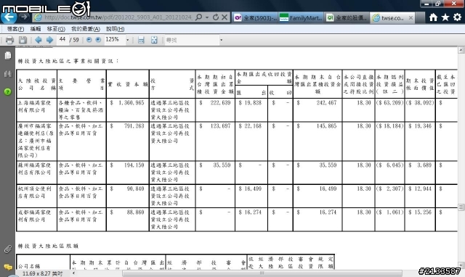Open the browser home page icon
The width and height of the screenshot is (465, 277).
coord(433,17)
